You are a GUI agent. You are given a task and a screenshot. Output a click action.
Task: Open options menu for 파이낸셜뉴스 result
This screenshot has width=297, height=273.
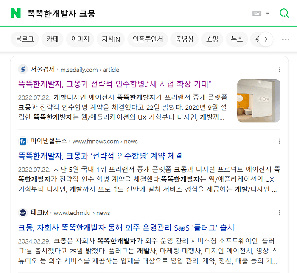coord(280,141)
